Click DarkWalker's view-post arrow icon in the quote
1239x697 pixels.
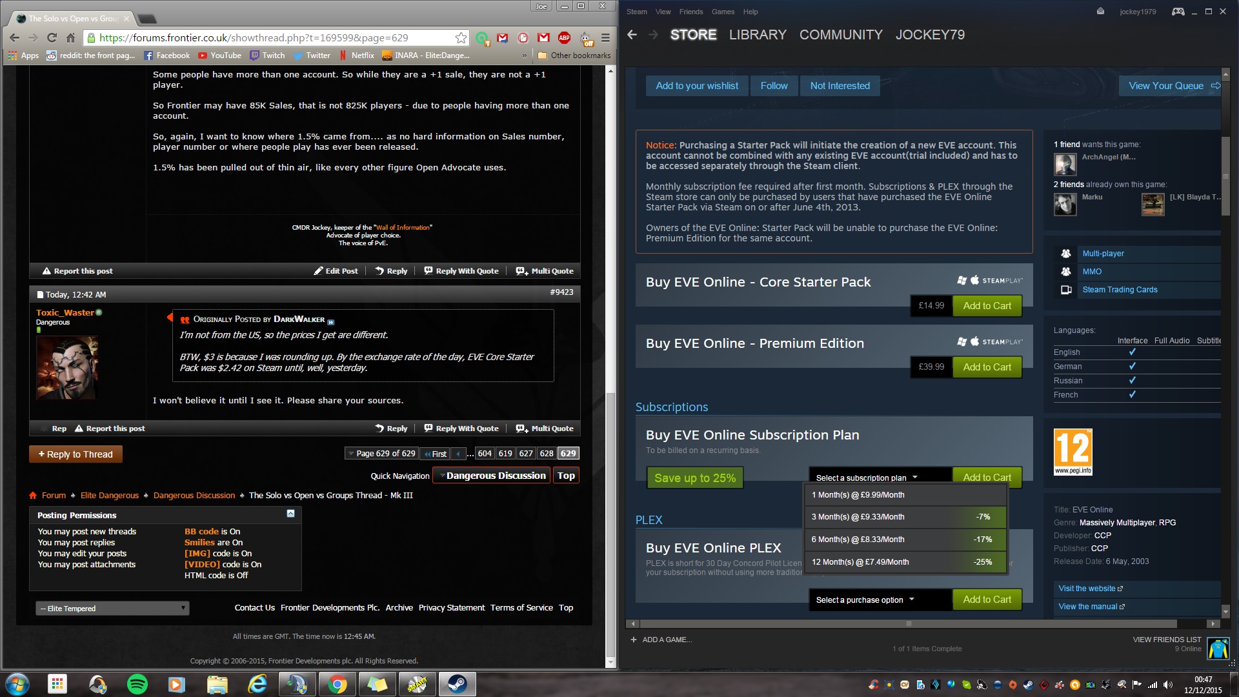331,321
